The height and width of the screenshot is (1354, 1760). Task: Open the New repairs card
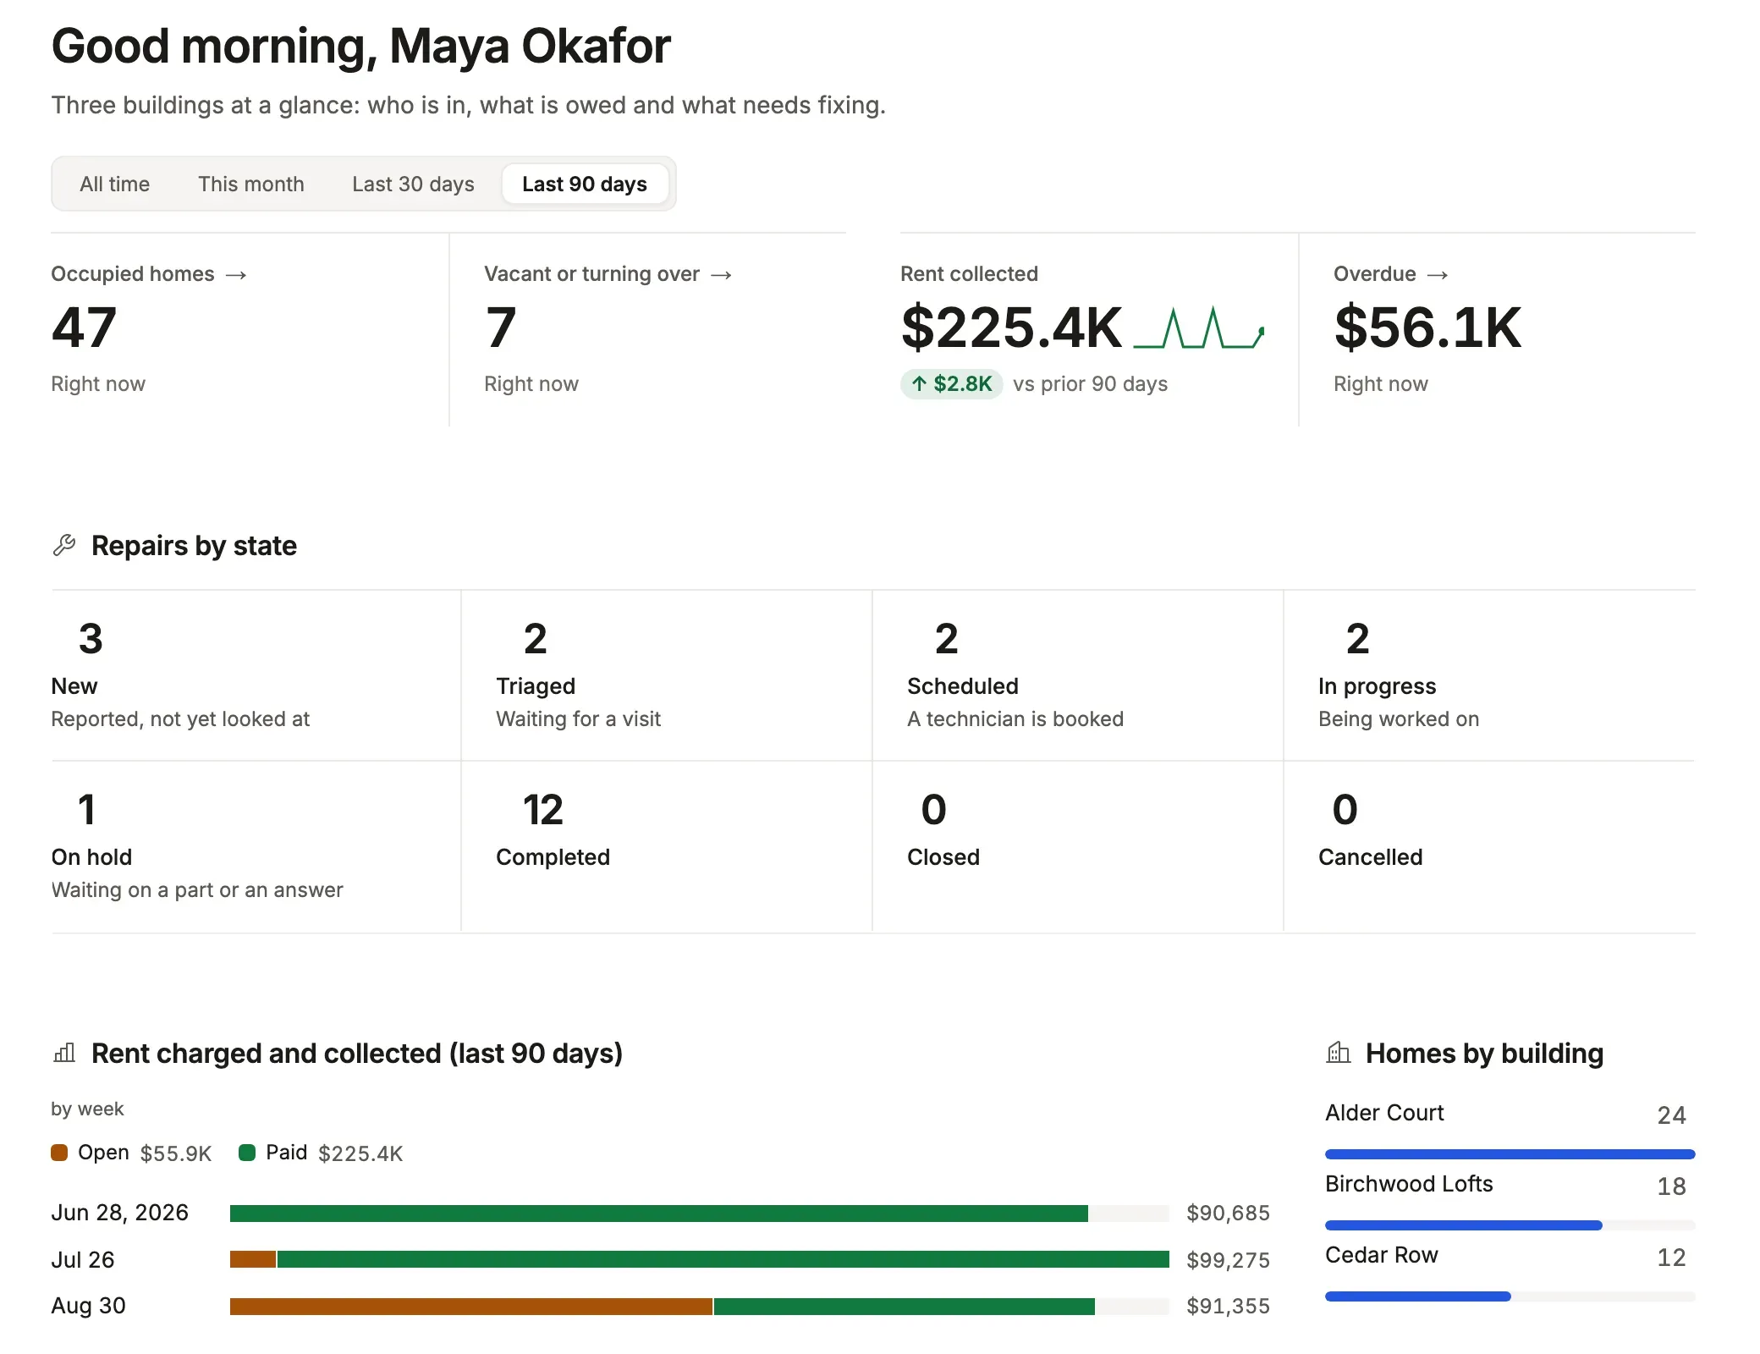256,675
